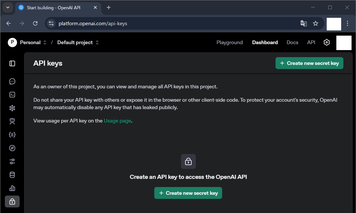Screen dimensions: 356x213
Task: Open the browser tab search dropdown
Action: click(x=8, y=7)
